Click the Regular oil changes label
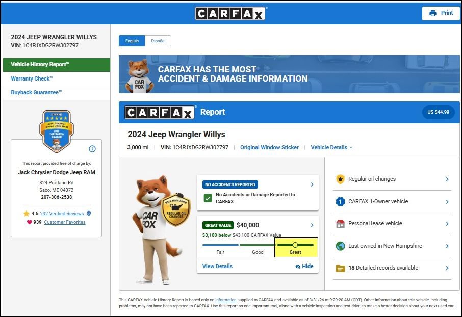462x317 pixels. pyautogui.click(x=372, y=179)
